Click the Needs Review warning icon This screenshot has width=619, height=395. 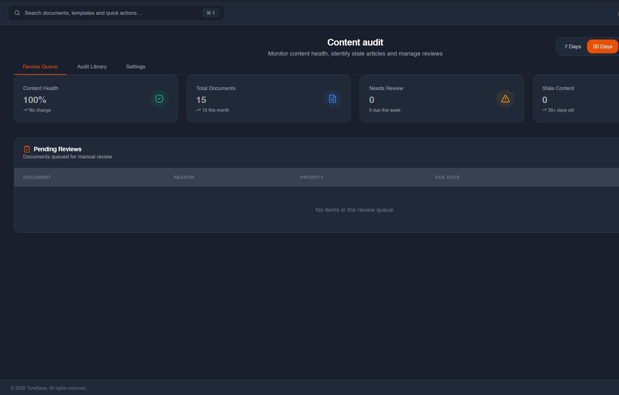[x=505, y=99]
